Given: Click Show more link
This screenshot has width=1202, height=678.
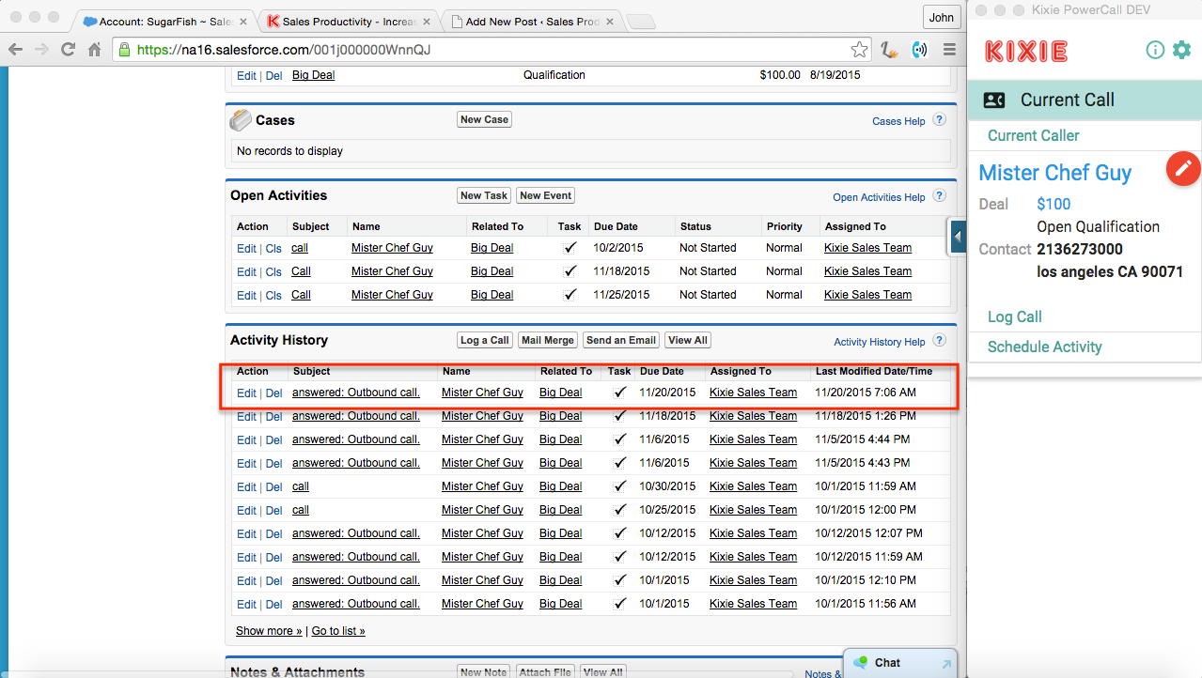Looking at the screenshot, I should (x=269, y=631).
